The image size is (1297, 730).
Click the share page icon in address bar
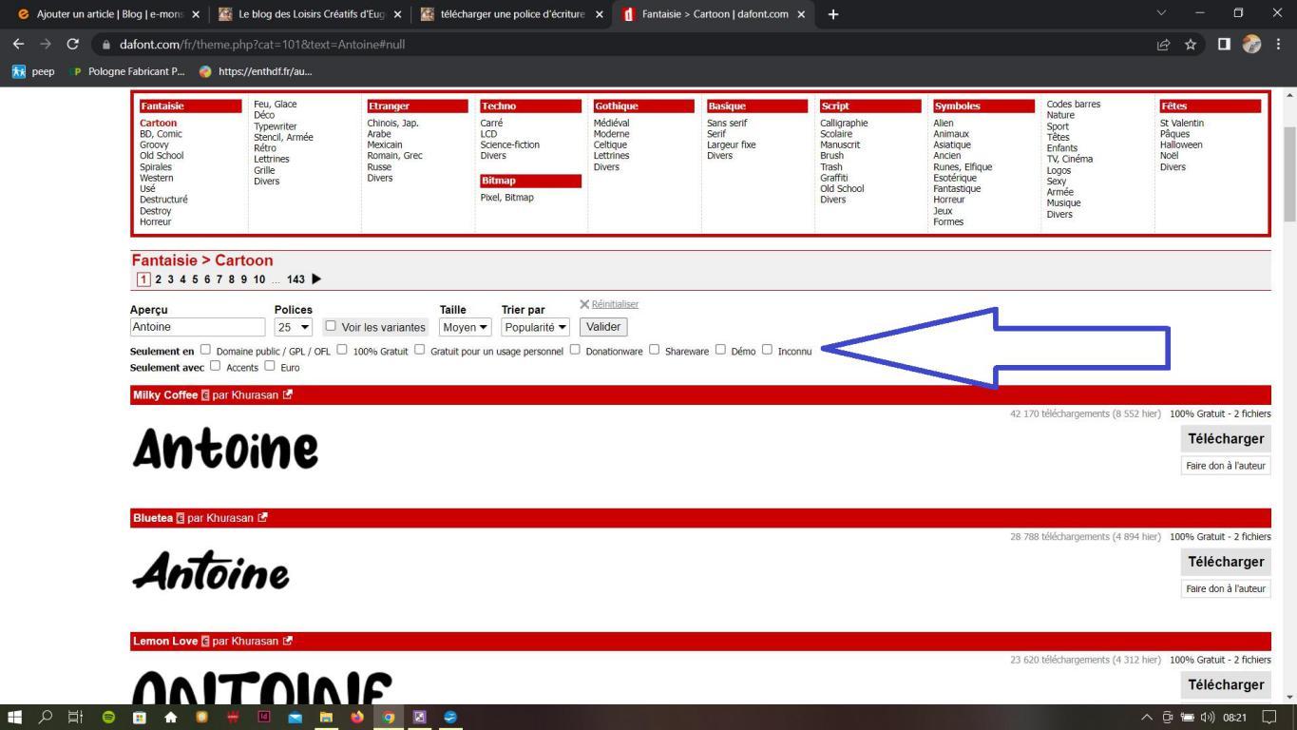tap(1163, 44)
